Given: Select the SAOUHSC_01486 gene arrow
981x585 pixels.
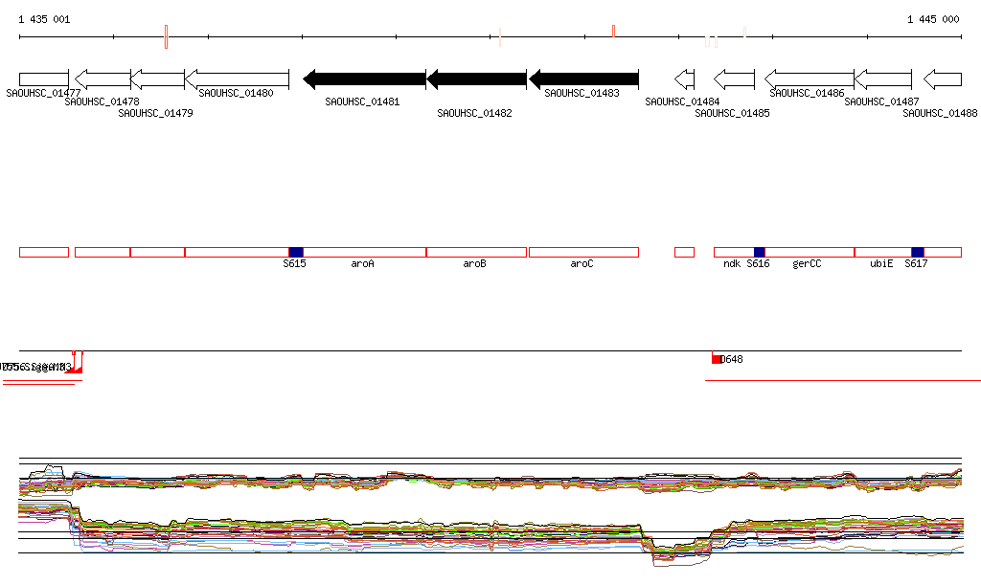Looking at the screenshot, I should click(x=810, y=79).
